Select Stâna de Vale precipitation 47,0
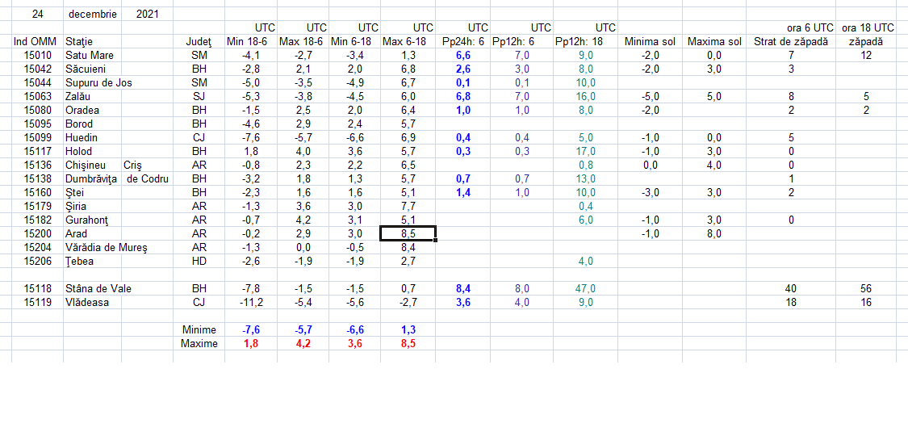 pyautogui.click(x=585, y=288)
